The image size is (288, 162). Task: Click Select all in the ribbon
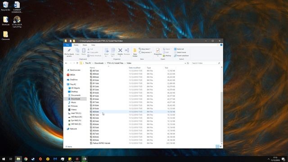pos(179,49)
